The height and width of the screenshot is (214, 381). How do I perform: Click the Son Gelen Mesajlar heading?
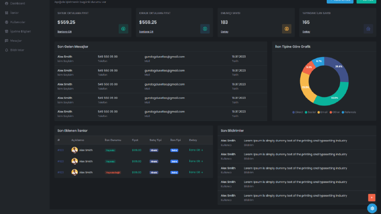coord(73,47)
